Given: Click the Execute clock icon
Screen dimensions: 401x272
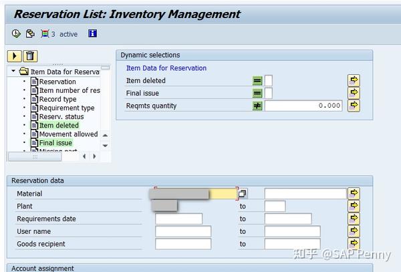Looking at the screenshot, I should pos(17,33).
